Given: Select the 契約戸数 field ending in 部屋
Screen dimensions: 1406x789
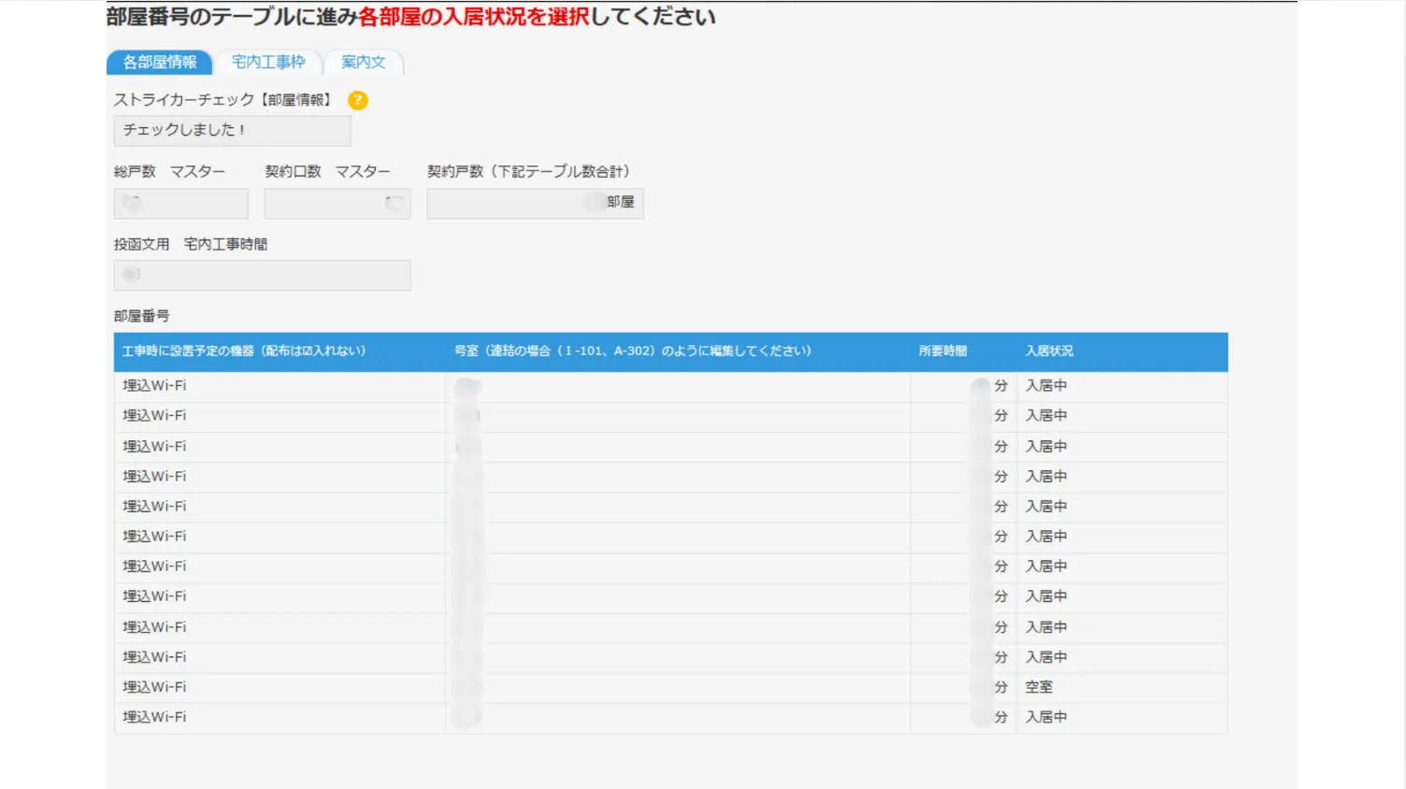Looking at the screenshot, I should pos(535,204).
